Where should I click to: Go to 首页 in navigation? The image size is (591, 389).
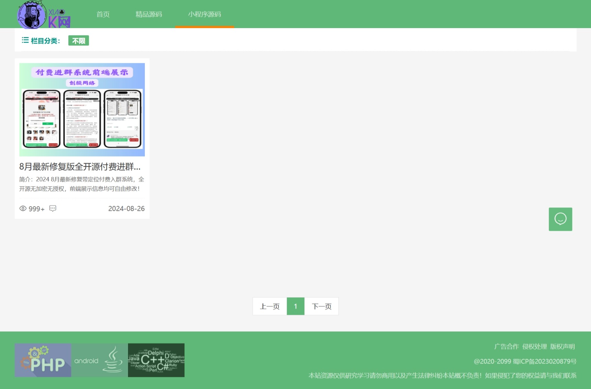pyautogui.click(x=103, y=14)
